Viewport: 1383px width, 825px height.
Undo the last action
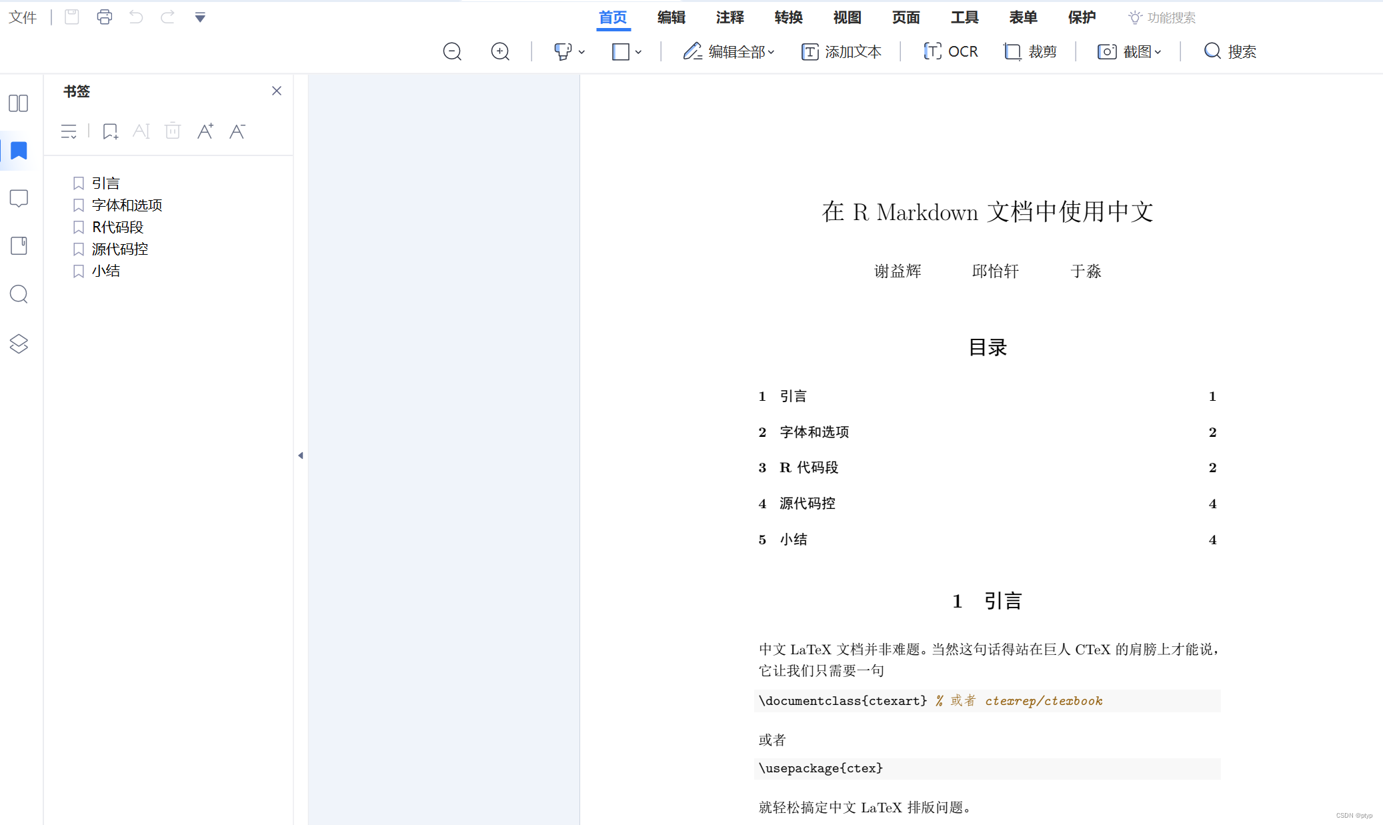point(136,17)
